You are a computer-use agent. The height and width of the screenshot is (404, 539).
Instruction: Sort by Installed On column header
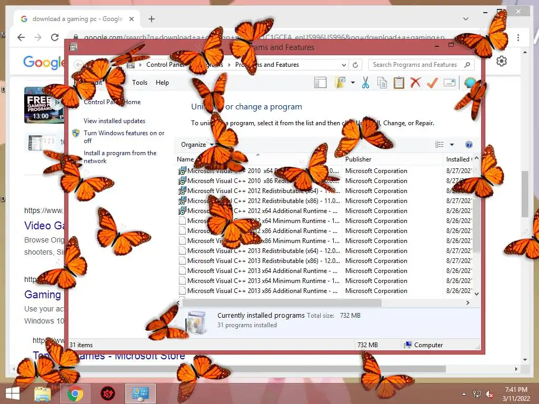click(x=458, y=159)
